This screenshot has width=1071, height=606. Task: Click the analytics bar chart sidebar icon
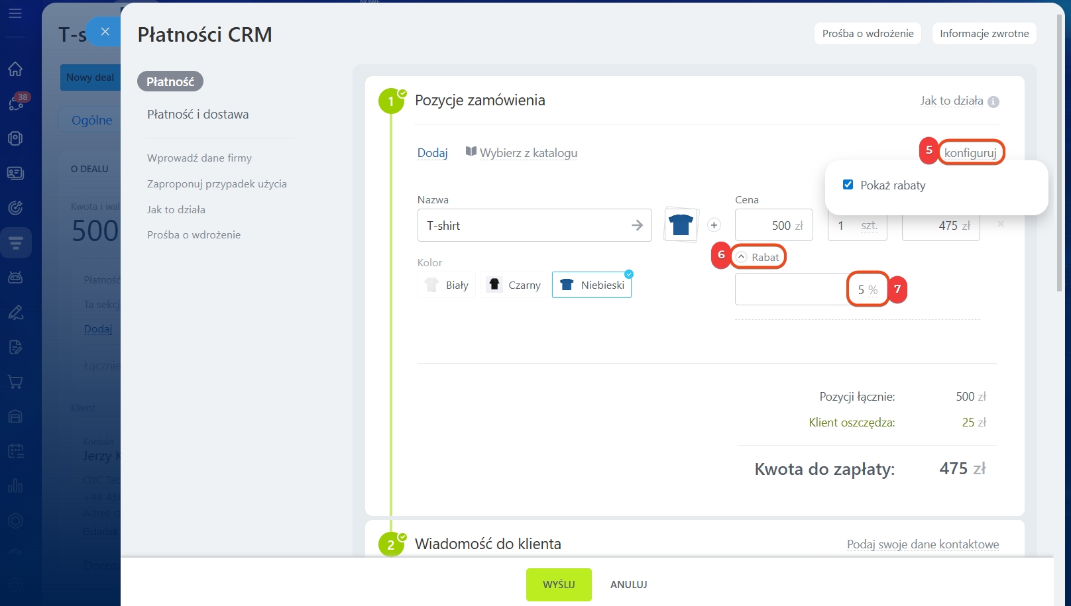click(15, 485)
